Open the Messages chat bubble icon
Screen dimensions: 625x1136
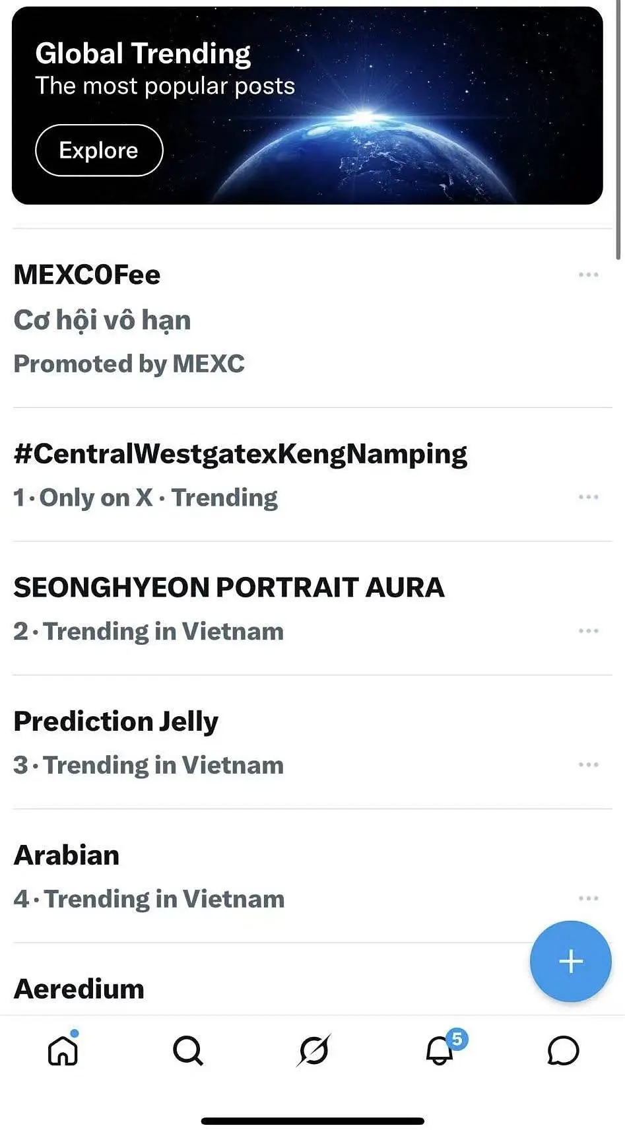tap(563, 1050)
